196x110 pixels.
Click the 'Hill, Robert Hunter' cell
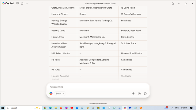click(63, 53)
